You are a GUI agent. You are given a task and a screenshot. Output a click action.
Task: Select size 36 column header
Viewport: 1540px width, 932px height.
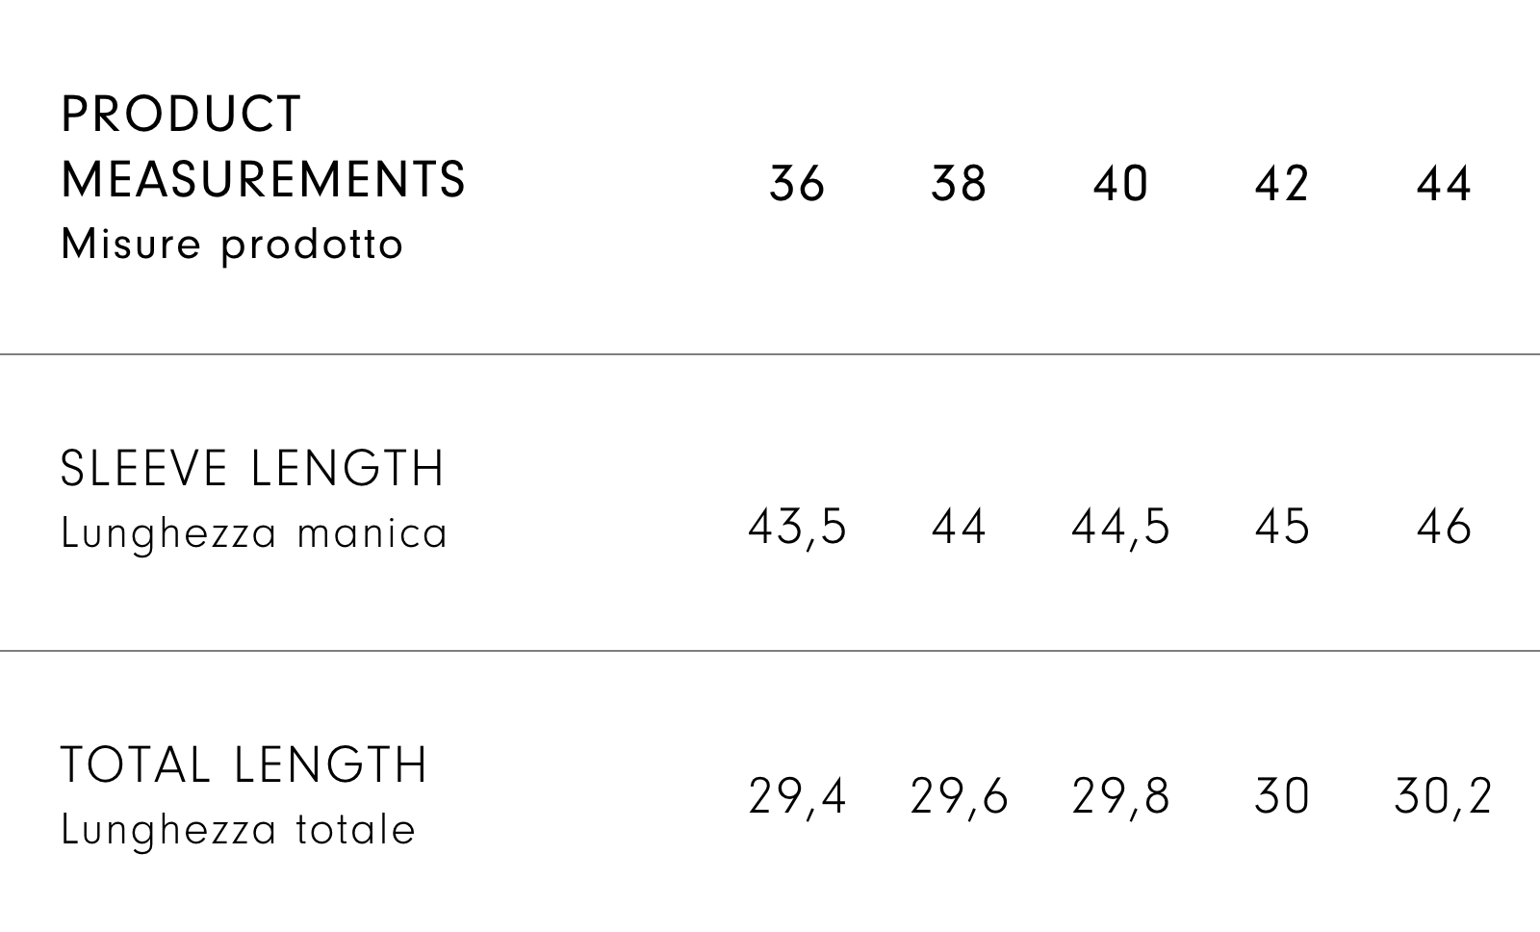coord(797,183)
